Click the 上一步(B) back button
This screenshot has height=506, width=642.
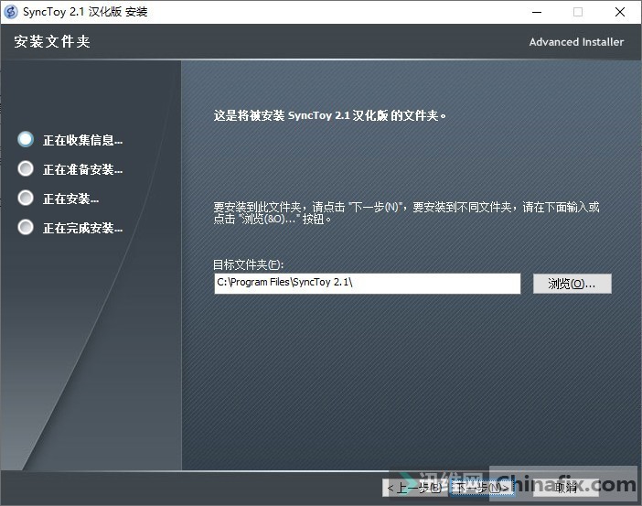tap(414, 488)
